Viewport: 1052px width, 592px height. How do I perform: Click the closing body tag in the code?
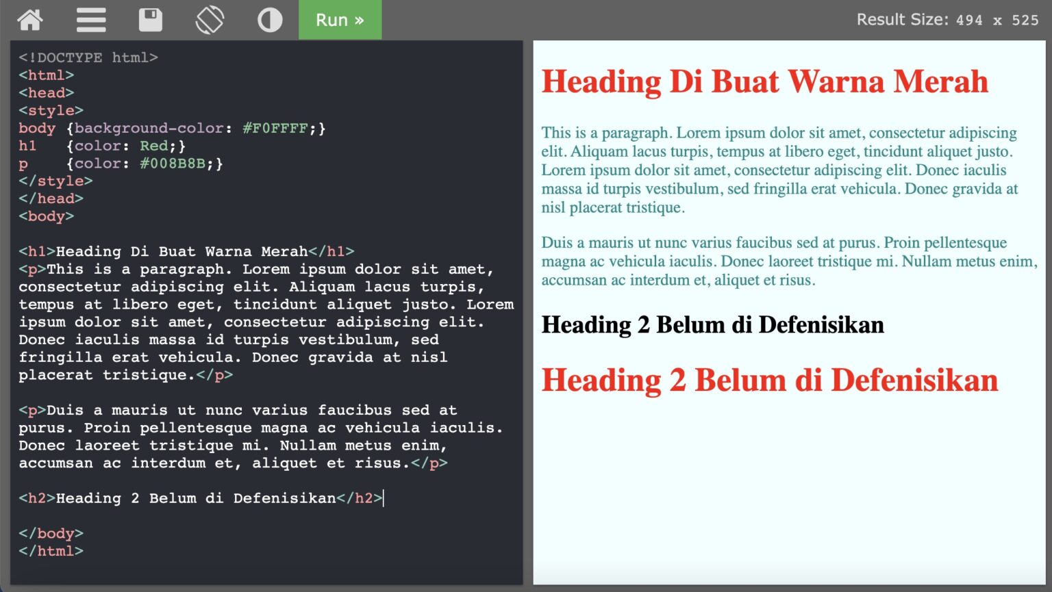[51, 533]
